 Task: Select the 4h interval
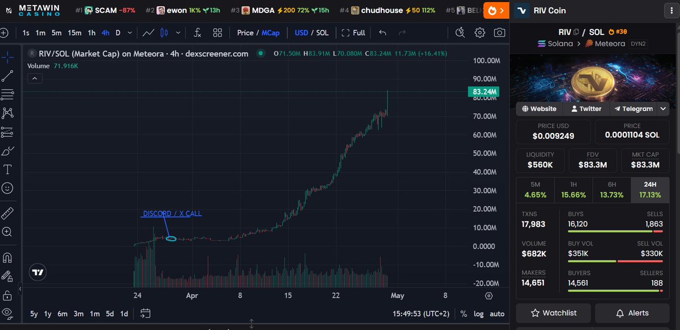[105, 33]
